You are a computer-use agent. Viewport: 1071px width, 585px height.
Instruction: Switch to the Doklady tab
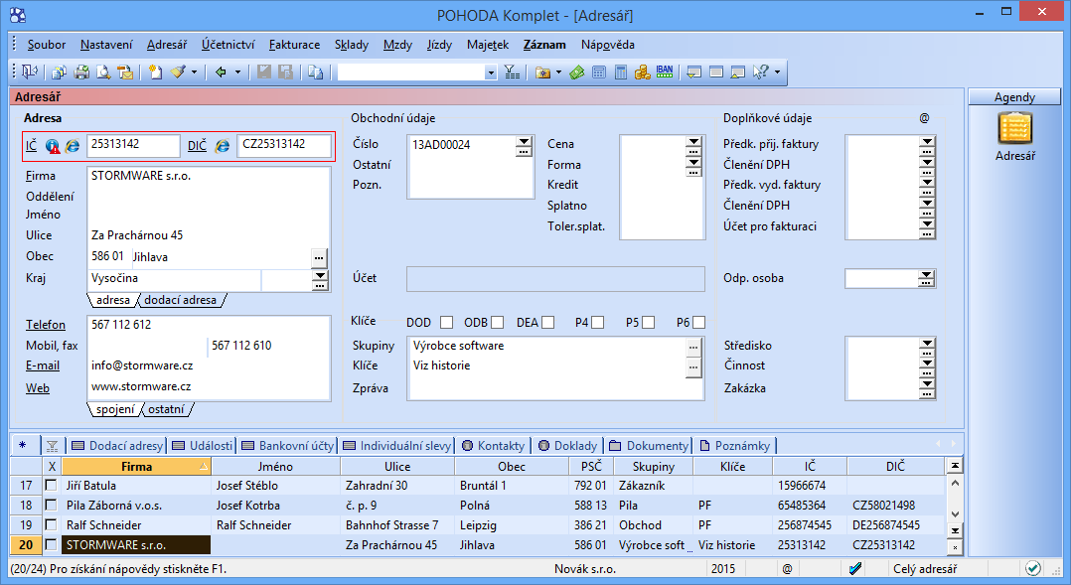coord(567,446)
